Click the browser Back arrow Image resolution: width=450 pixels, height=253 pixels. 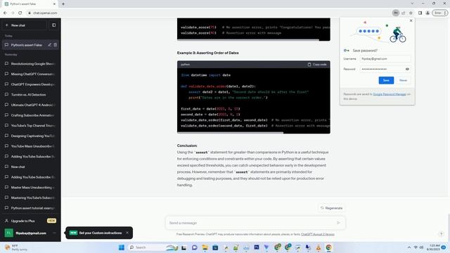click(x=5, y=13)
